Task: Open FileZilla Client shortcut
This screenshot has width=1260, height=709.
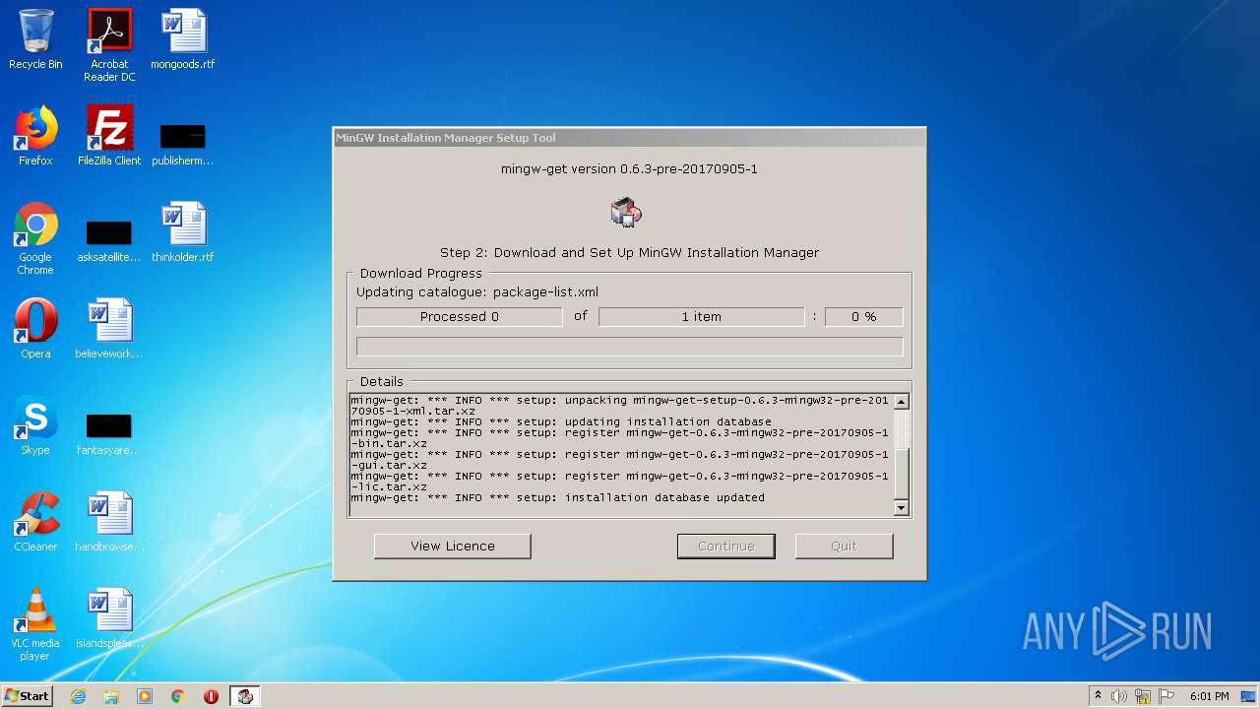Action: pos(109,136)
